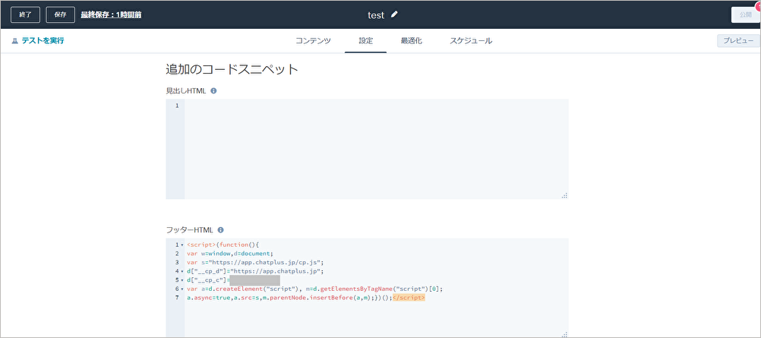Viewport: 761px width, 338px height.
Task: Click the highlighted closing </script> tag
Action: coord(409,298)
